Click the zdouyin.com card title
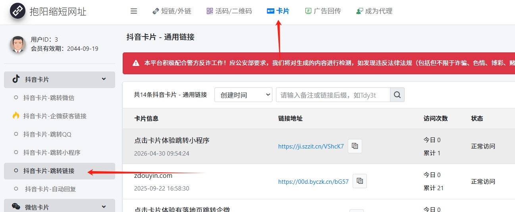The width and height of the screenshot is (515, 212). [153, 175]
